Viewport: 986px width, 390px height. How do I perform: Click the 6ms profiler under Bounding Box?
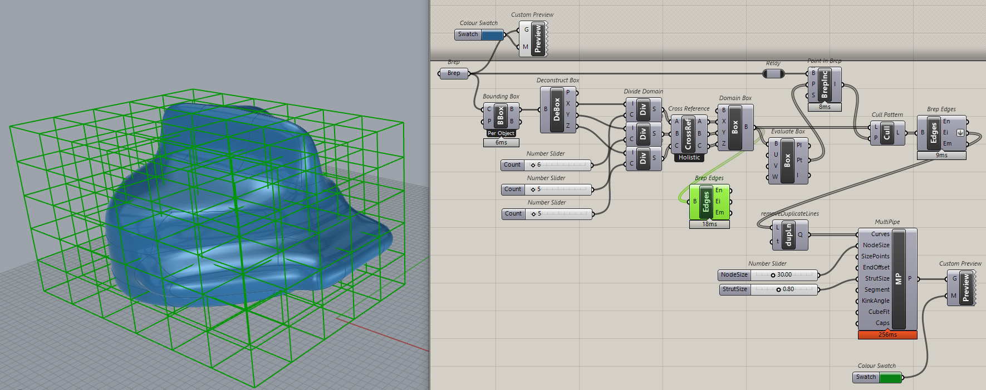pos(501,143)
